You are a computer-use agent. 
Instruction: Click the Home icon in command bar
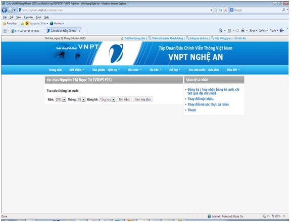[221, 30]
